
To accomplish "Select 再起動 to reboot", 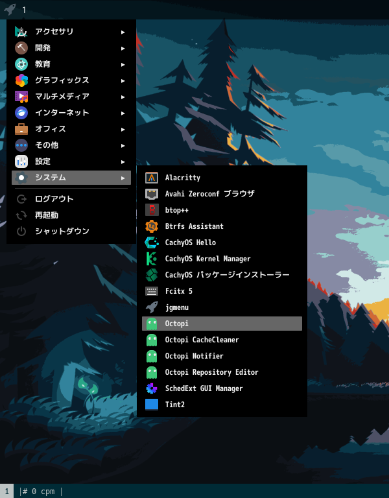I will (x=71, y=215).
